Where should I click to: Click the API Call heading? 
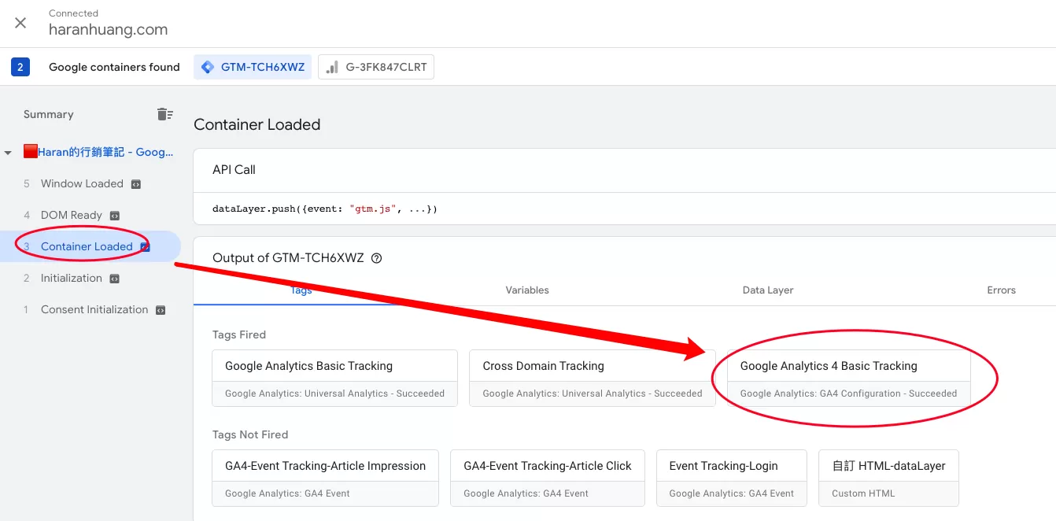point(234,169)
